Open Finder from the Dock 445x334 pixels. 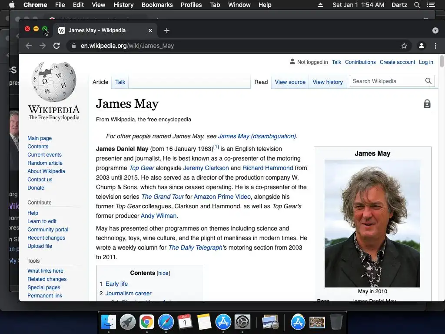pos(109,322)
